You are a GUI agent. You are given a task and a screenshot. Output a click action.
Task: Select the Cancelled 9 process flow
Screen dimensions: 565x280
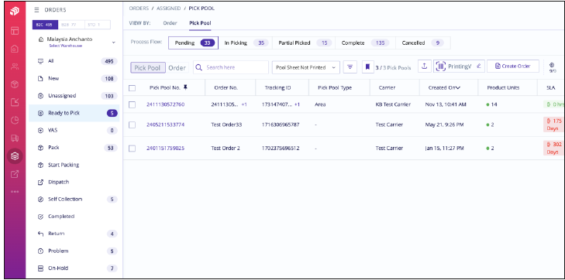pyautogui.click(x=423, y=43)
